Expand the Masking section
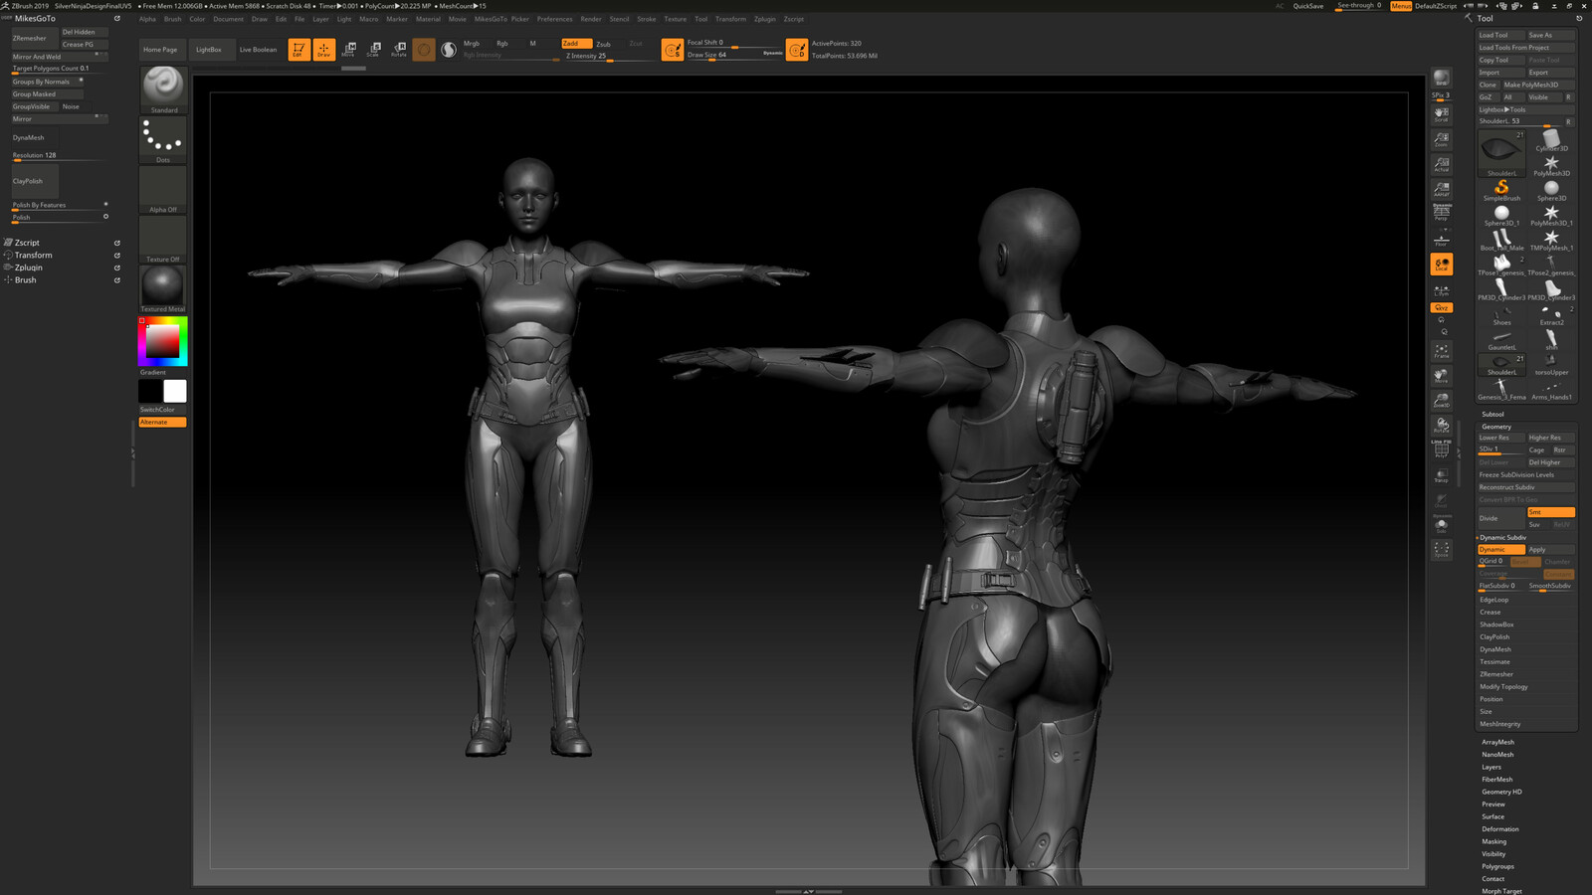The width and height of the screenshot is (1592, 895). point(1493,841)
